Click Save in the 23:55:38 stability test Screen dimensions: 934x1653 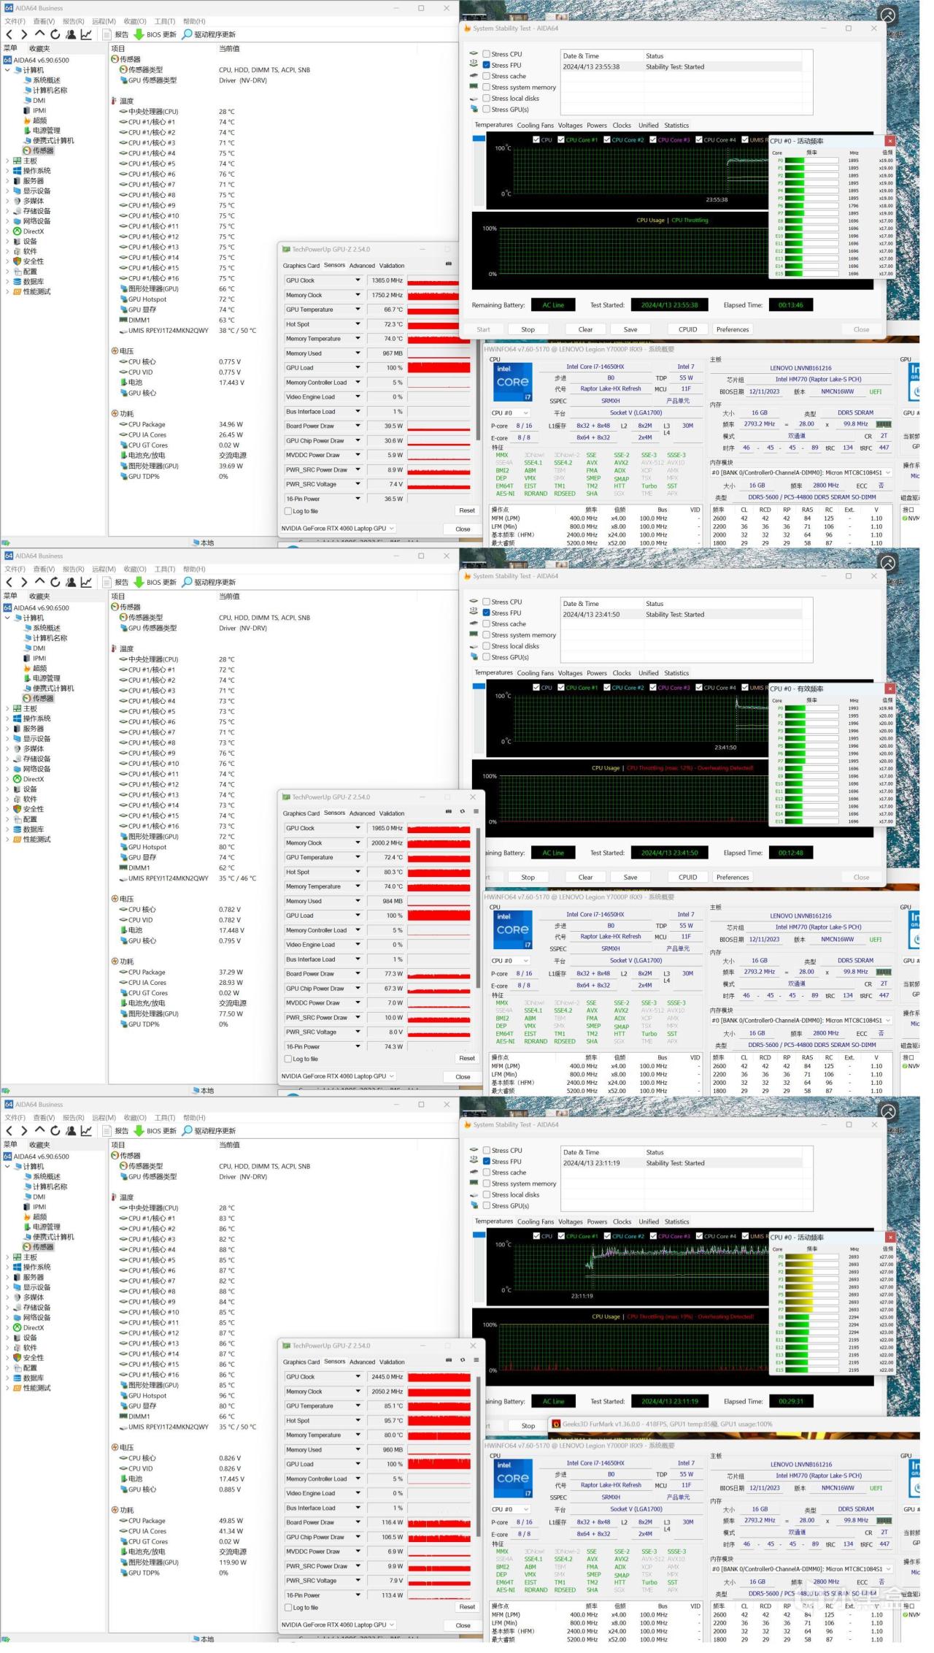tap(630, 329)
